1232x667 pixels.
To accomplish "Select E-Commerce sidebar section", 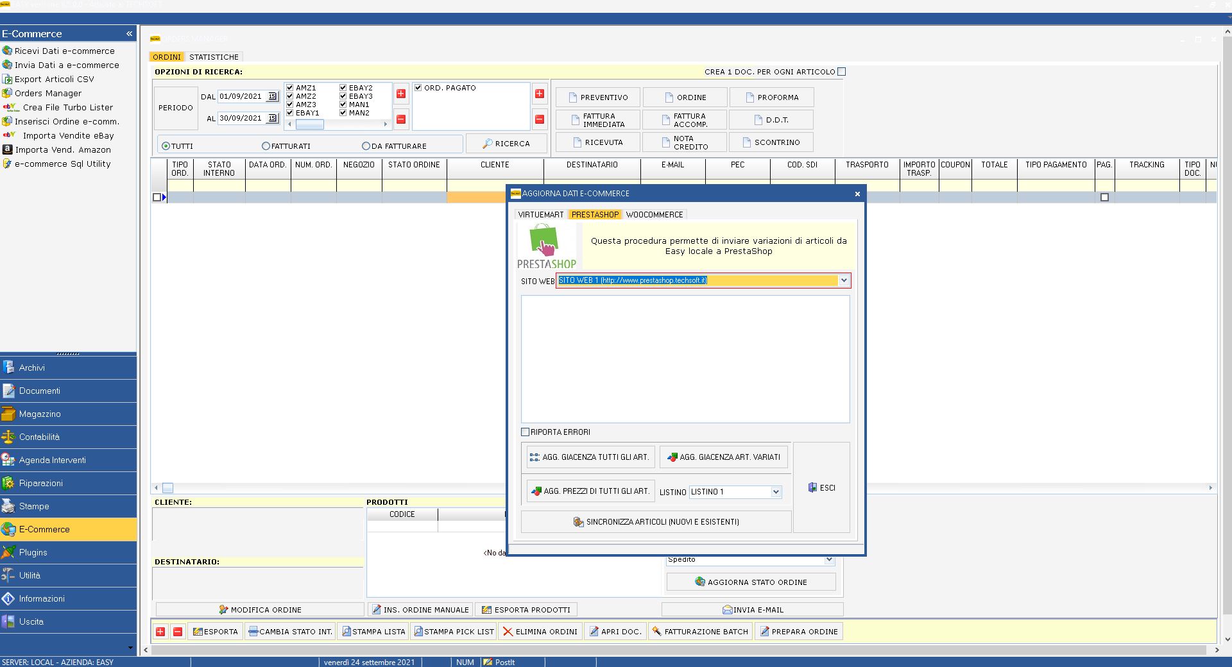I will click(68, 529).
